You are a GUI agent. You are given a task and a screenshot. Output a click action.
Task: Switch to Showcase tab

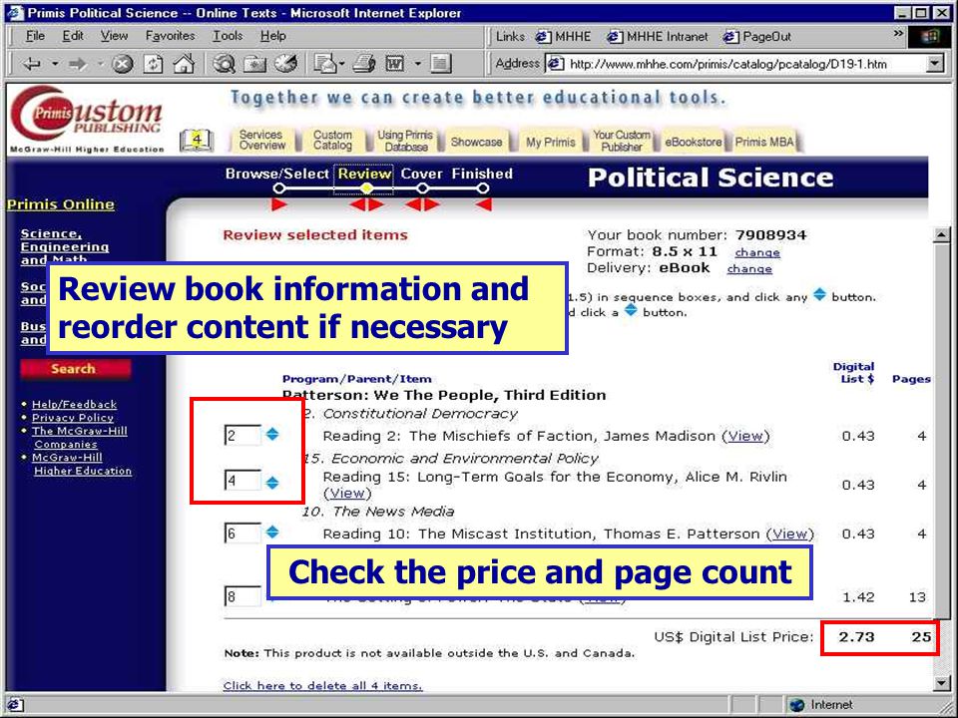coord(476,142)
